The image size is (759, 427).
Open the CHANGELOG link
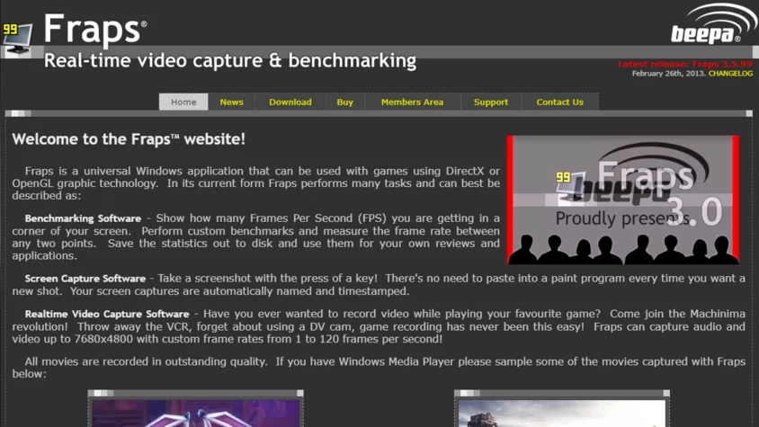(x=730, y=74)
